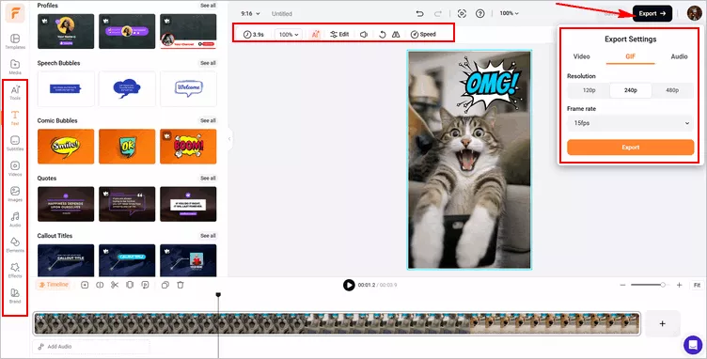Image resolution: width=707 pixels, height=359 pixels.
Task: See all Callout Titles
Action: pos(208,236)
